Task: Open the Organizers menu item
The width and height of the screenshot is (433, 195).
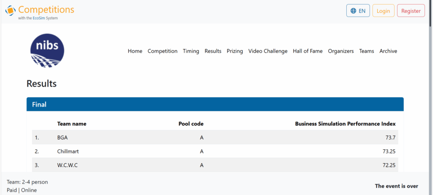Action: coord(340,51)
